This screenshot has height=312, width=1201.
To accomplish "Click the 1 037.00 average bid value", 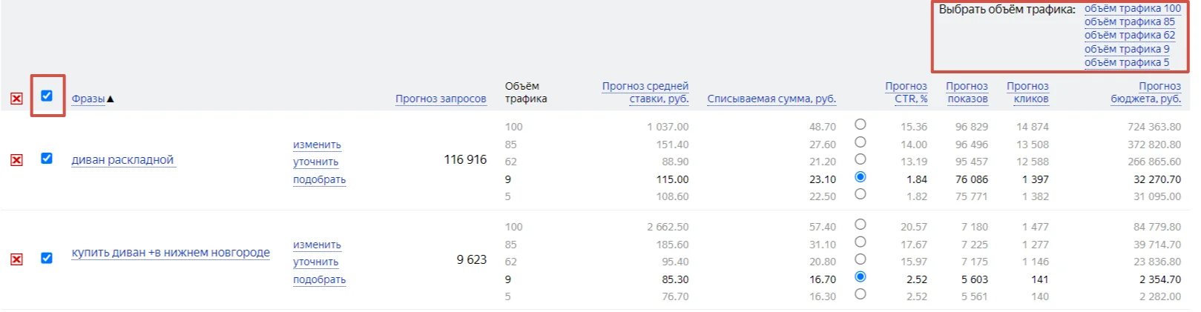I will (x=668, y=127).
